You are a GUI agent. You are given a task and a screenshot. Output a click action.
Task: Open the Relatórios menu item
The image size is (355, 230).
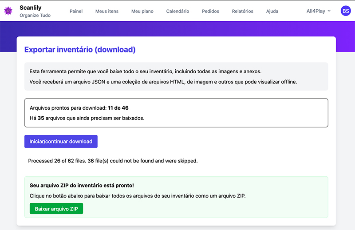[x=242, y=11]
